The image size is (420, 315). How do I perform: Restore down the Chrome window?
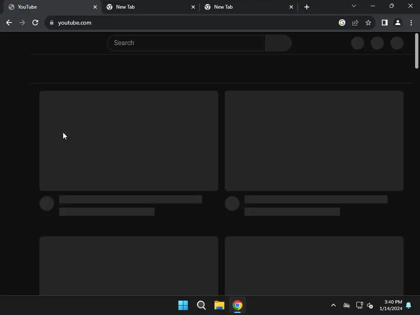(x=392, y=6)
